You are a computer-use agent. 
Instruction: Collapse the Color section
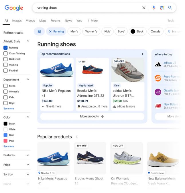click(x=28, y=117)
